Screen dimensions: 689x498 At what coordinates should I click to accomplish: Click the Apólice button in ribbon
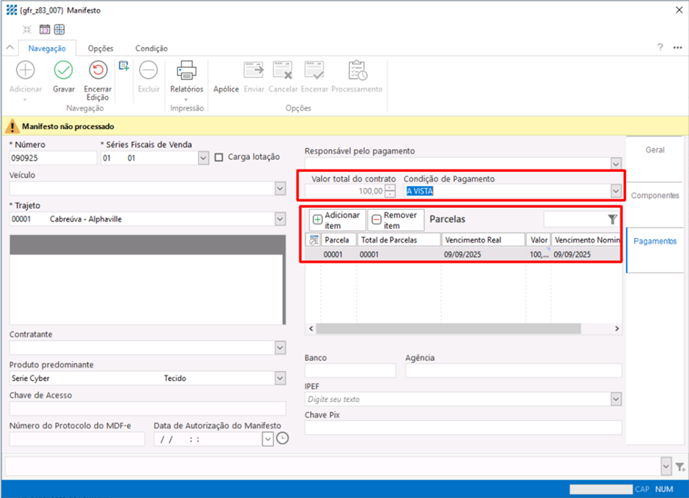(x=225, y=89)
